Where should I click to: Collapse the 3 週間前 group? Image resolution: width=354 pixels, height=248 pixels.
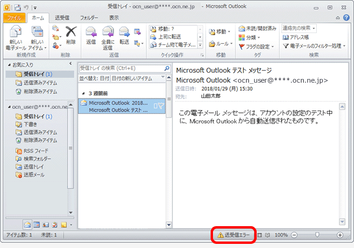84,93
